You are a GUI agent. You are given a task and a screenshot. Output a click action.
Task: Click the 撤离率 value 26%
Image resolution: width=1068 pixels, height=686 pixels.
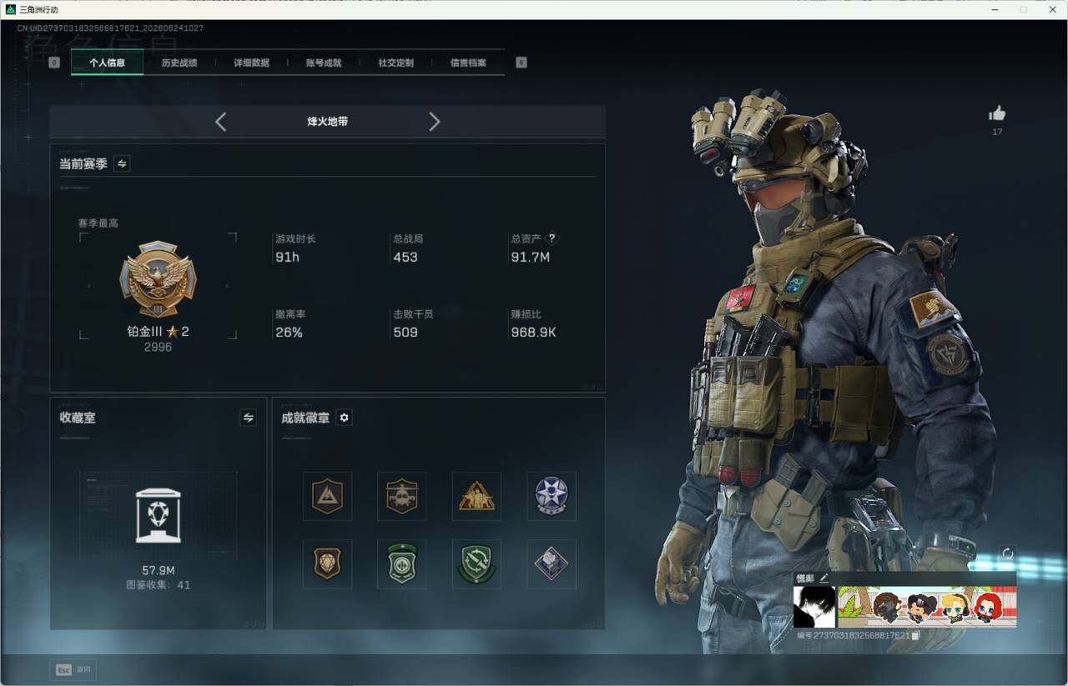[x=289, y=333]
